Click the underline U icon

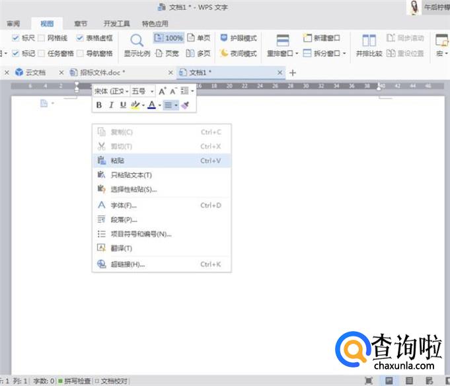point(123,105)
